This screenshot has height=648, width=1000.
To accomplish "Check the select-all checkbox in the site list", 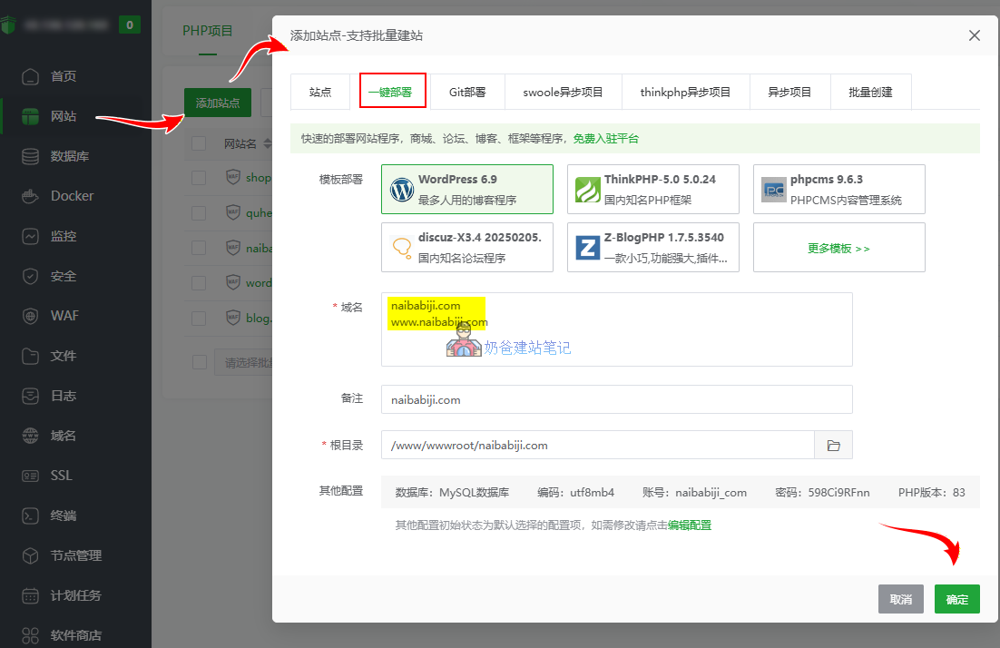I will coord(199,143).
